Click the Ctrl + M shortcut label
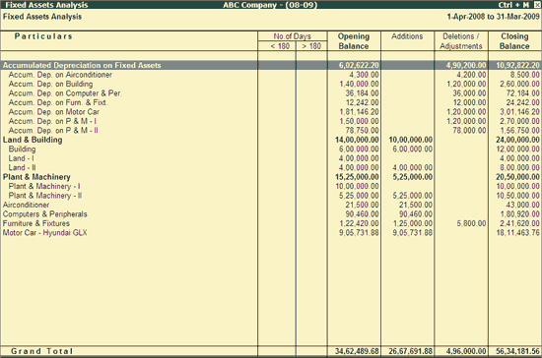The width and height of the screenshot is (542, 358). tap(513, 5)
